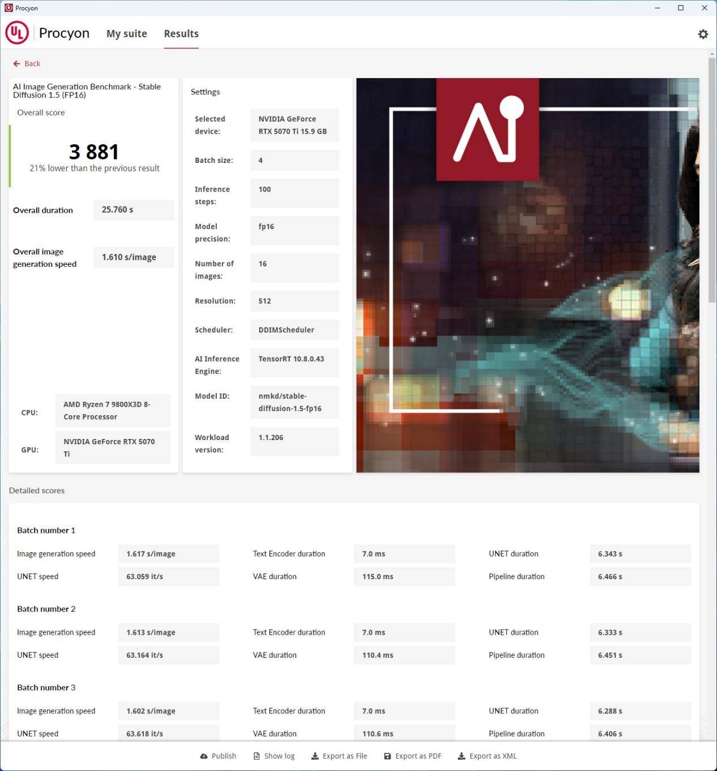Click the Batch number 1 heading
Image resolution: width=717 pixels, height=771 pixels.
(46, 531)
